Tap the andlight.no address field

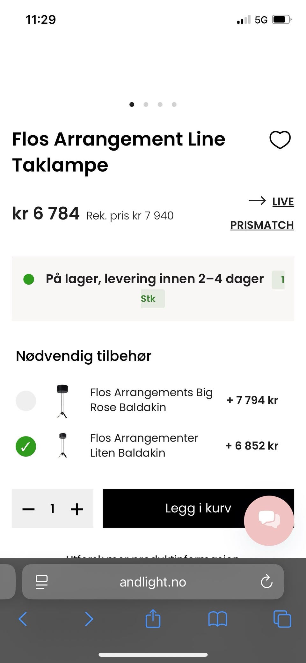pyautogui.click(x=153, y=582)
